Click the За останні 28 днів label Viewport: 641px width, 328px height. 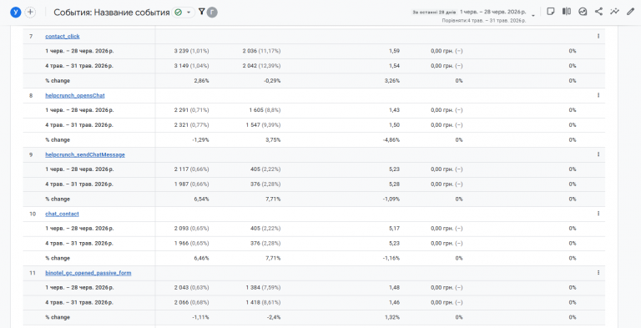coord(434,13)
